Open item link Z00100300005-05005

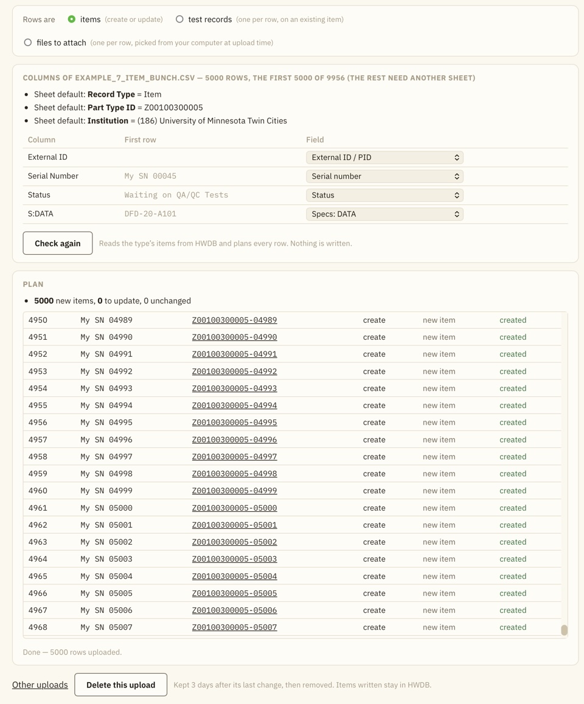point(234,593)
